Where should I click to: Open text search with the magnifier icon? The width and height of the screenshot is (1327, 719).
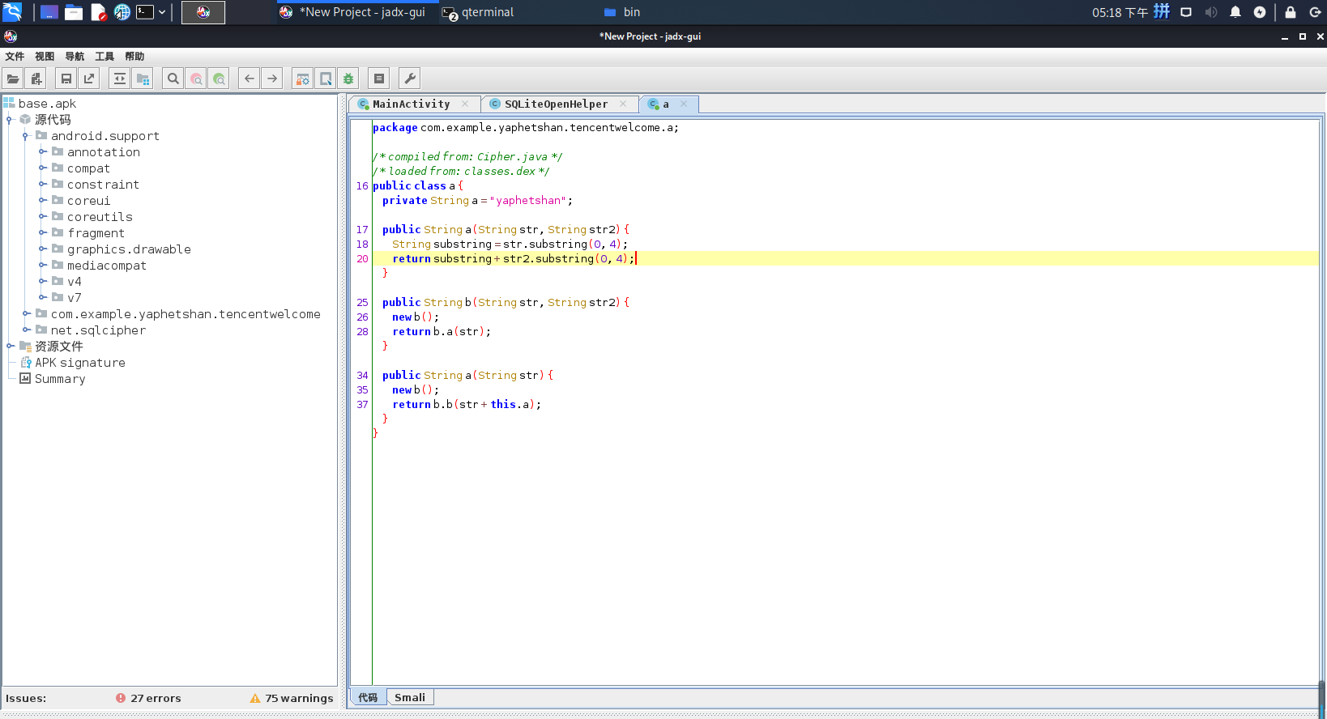pyautogui.click(x=173, y=79)
